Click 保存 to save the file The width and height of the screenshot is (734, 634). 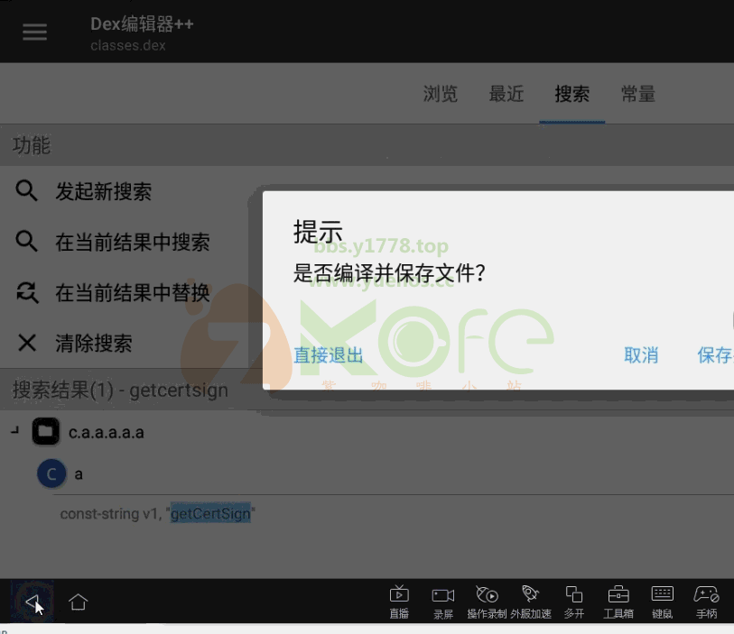(x=716, y=355)
